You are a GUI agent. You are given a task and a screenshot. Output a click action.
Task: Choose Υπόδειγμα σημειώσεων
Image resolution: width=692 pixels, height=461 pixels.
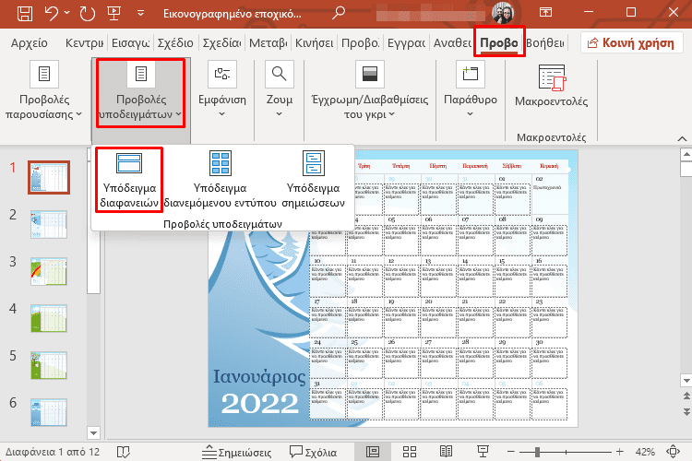[x=313, y=180]
